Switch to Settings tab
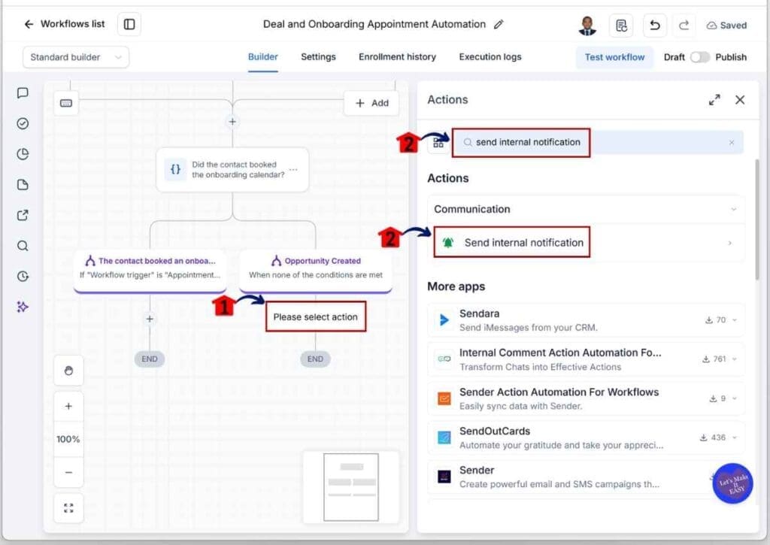This screenshot has height=545, width=770. [x=318, y=57]
